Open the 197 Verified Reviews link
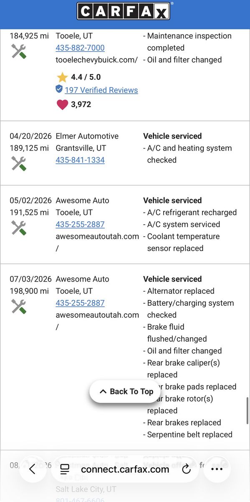The image size is (250, 502). 101,90
